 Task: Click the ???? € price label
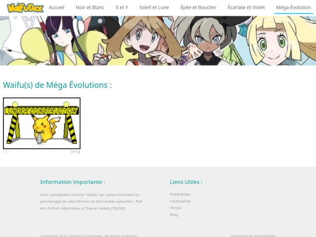[75, 152]
